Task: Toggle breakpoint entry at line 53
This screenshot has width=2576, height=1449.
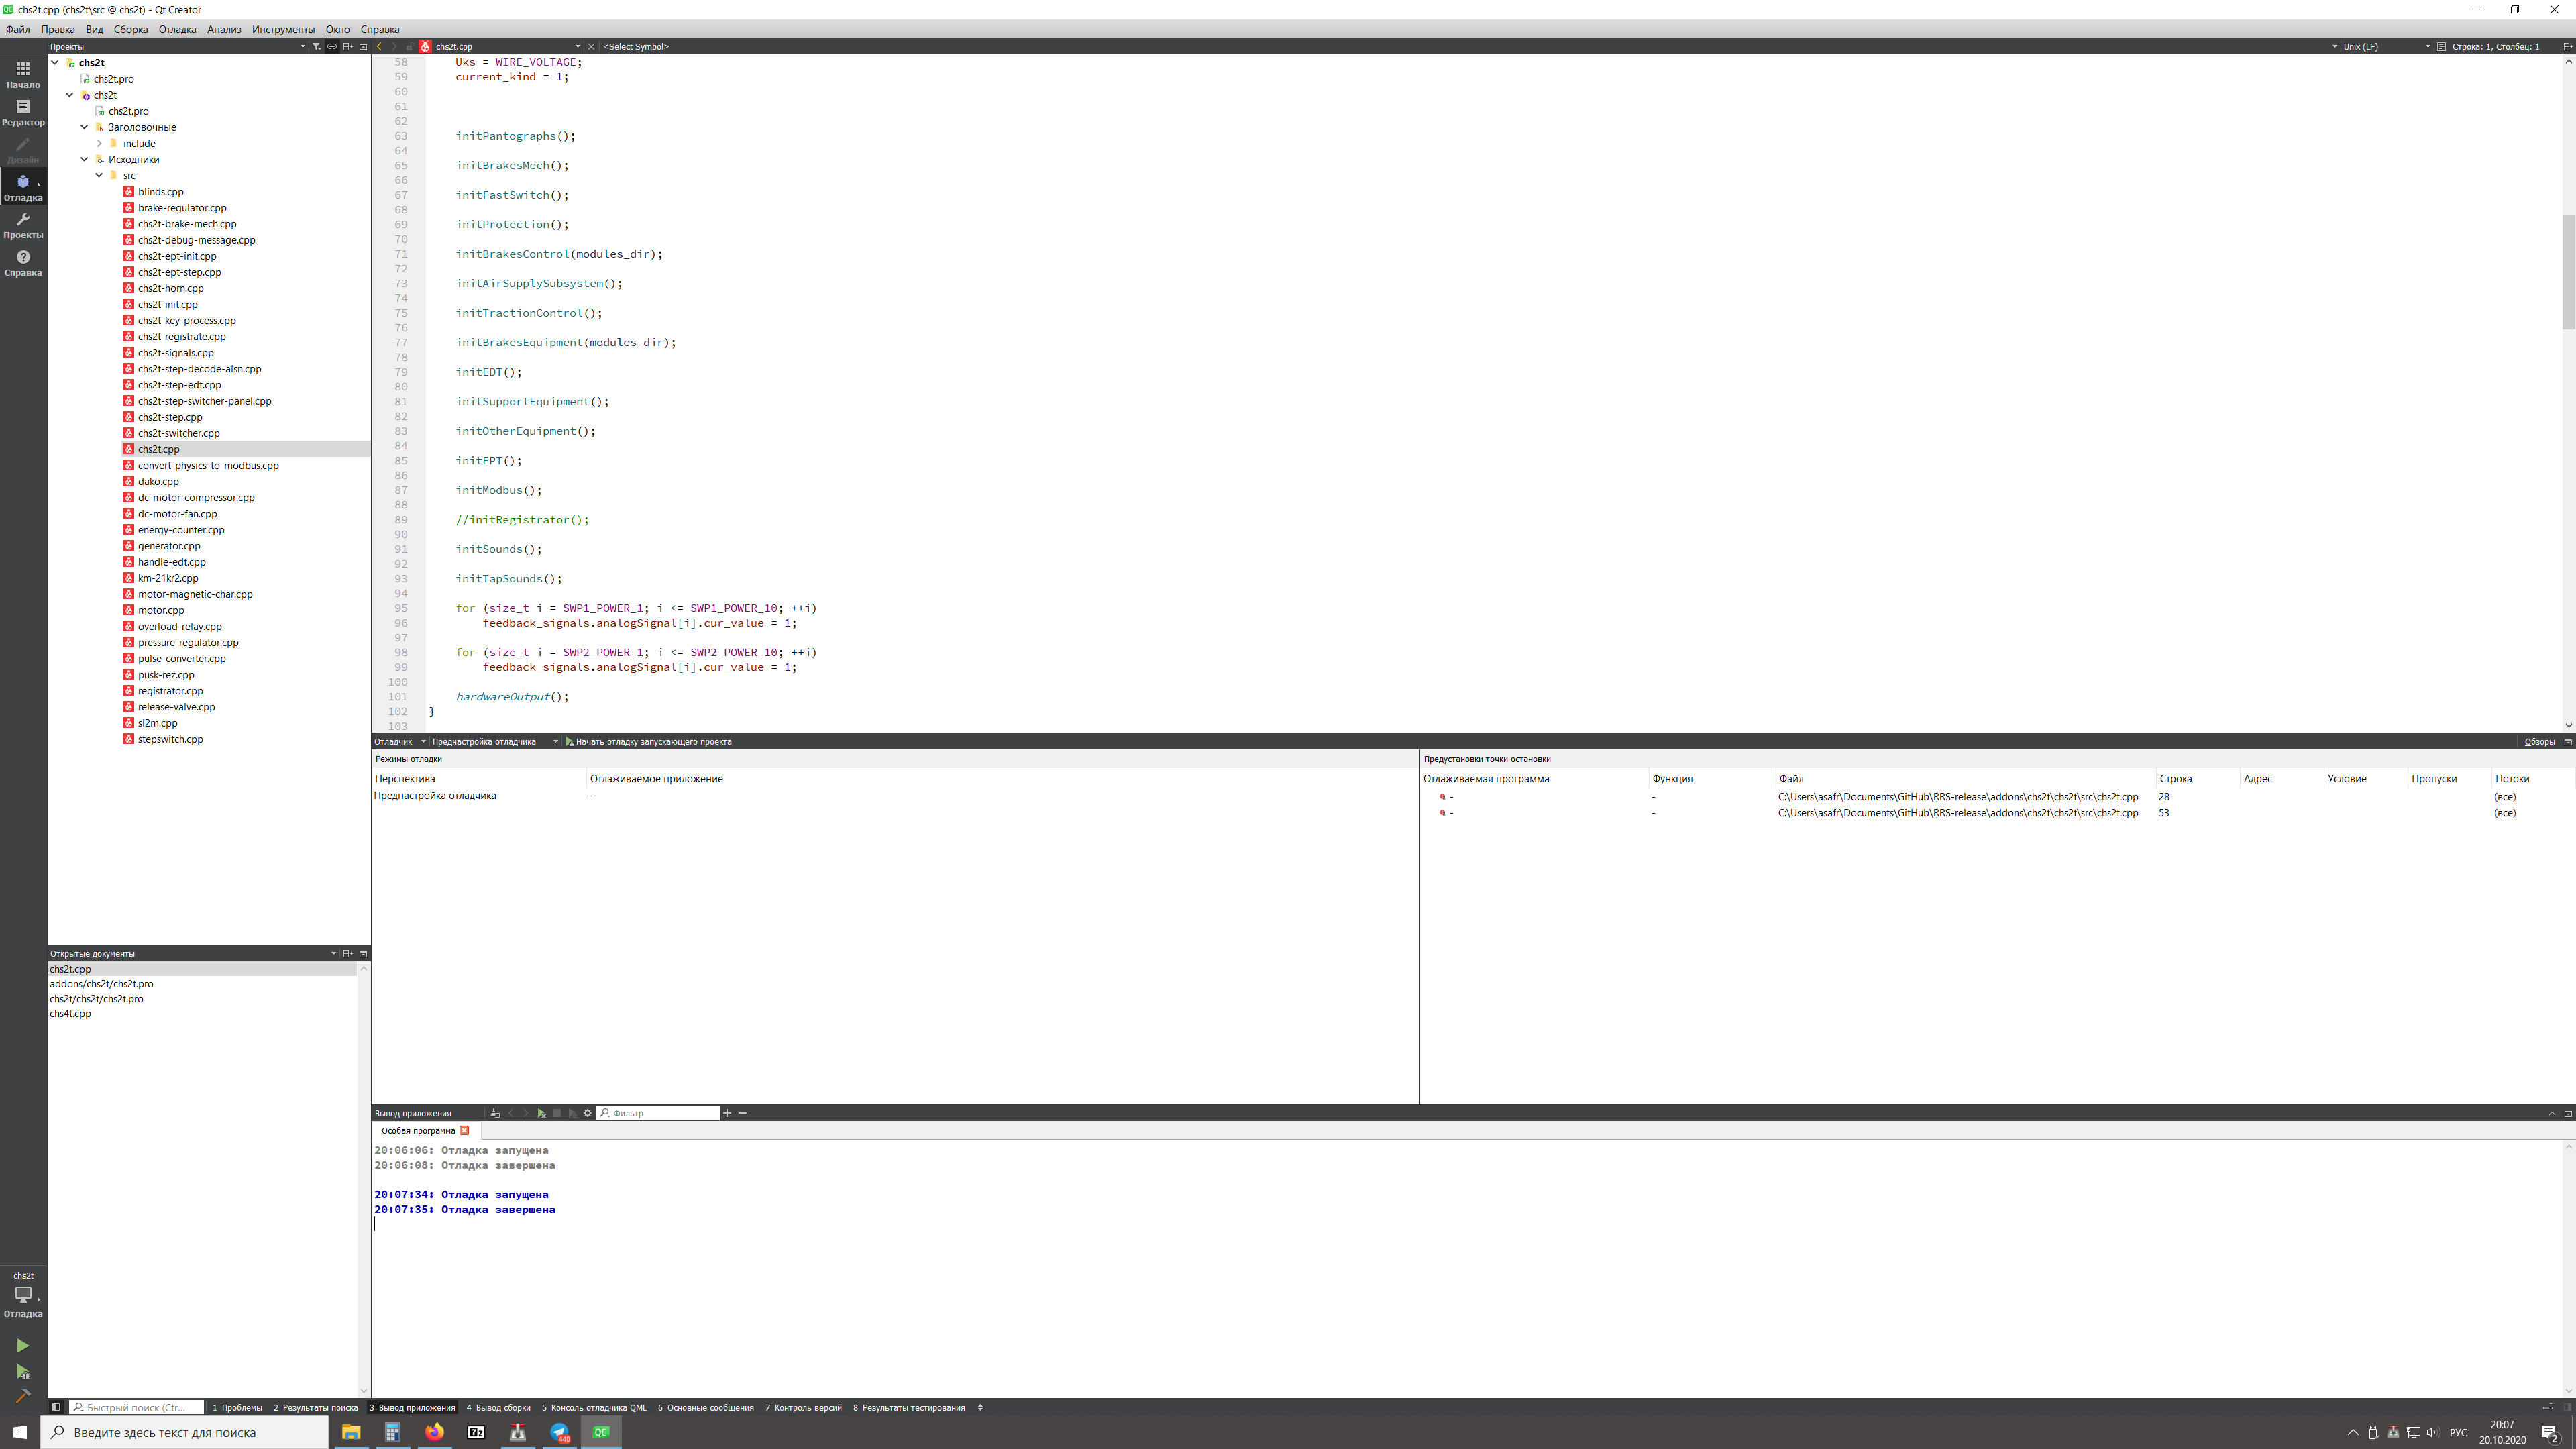Action: (1442, 813)
